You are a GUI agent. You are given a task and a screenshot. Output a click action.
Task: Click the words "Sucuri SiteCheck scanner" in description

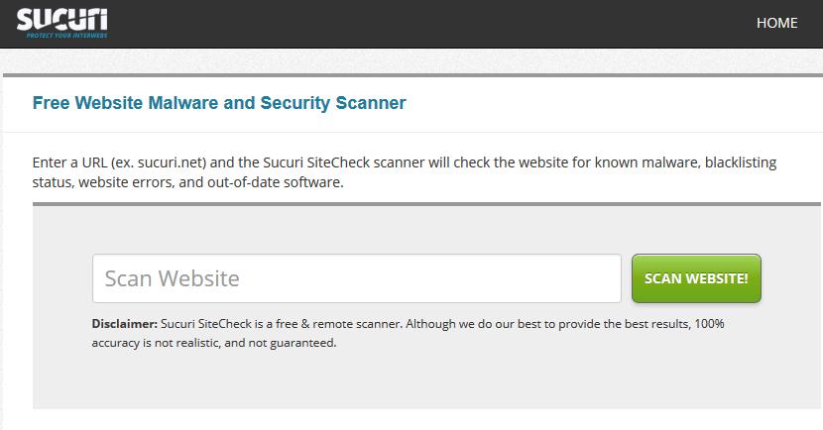click(344, 162)
